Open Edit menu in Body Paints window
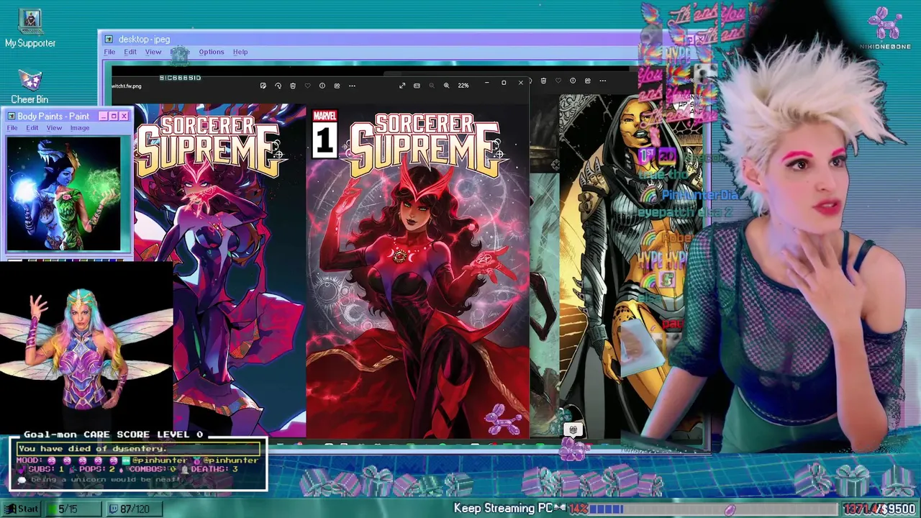Image resolution: width=921 pixels, height=518 pixels. coord(32,128)
